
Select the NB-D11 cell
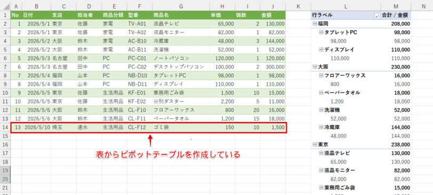click(140, 84)
